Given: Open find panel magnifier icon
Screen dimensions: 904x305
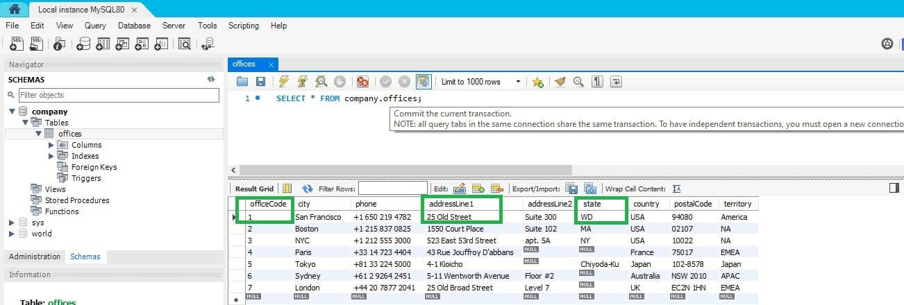Looking at the screenshot, I should 578,82.
